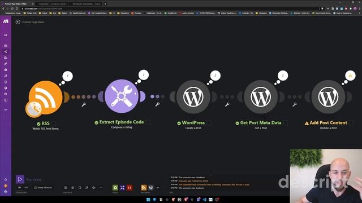Open the Get Post Meta Data module
Screen dimensions: 362x203
[x=261, y=97]
